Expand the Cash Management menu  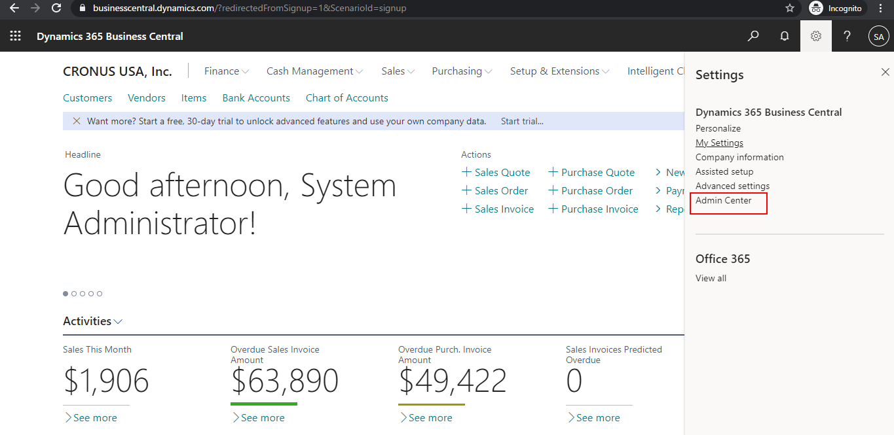(x=315, y=71)
